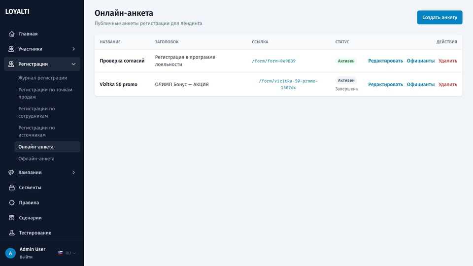
Task: Click the Регистрации sidebar icon
Action: click(11, 64)
